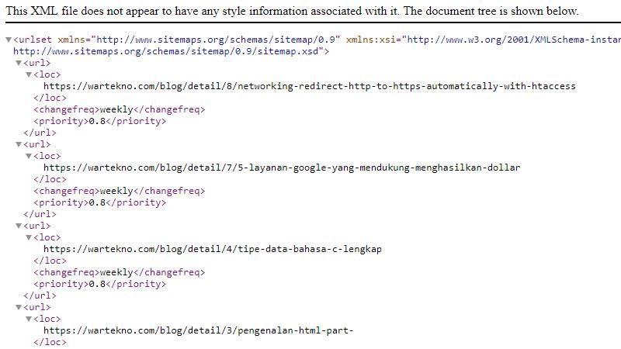Click the urlset xmlns opening tag line
This screenshot has width=621, height=349.
[x=317, y=40]
